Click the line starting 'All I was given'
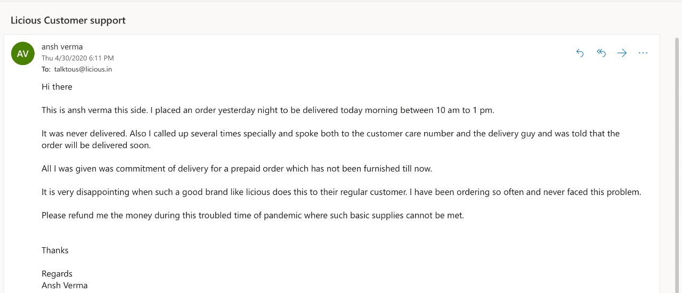 237,168
